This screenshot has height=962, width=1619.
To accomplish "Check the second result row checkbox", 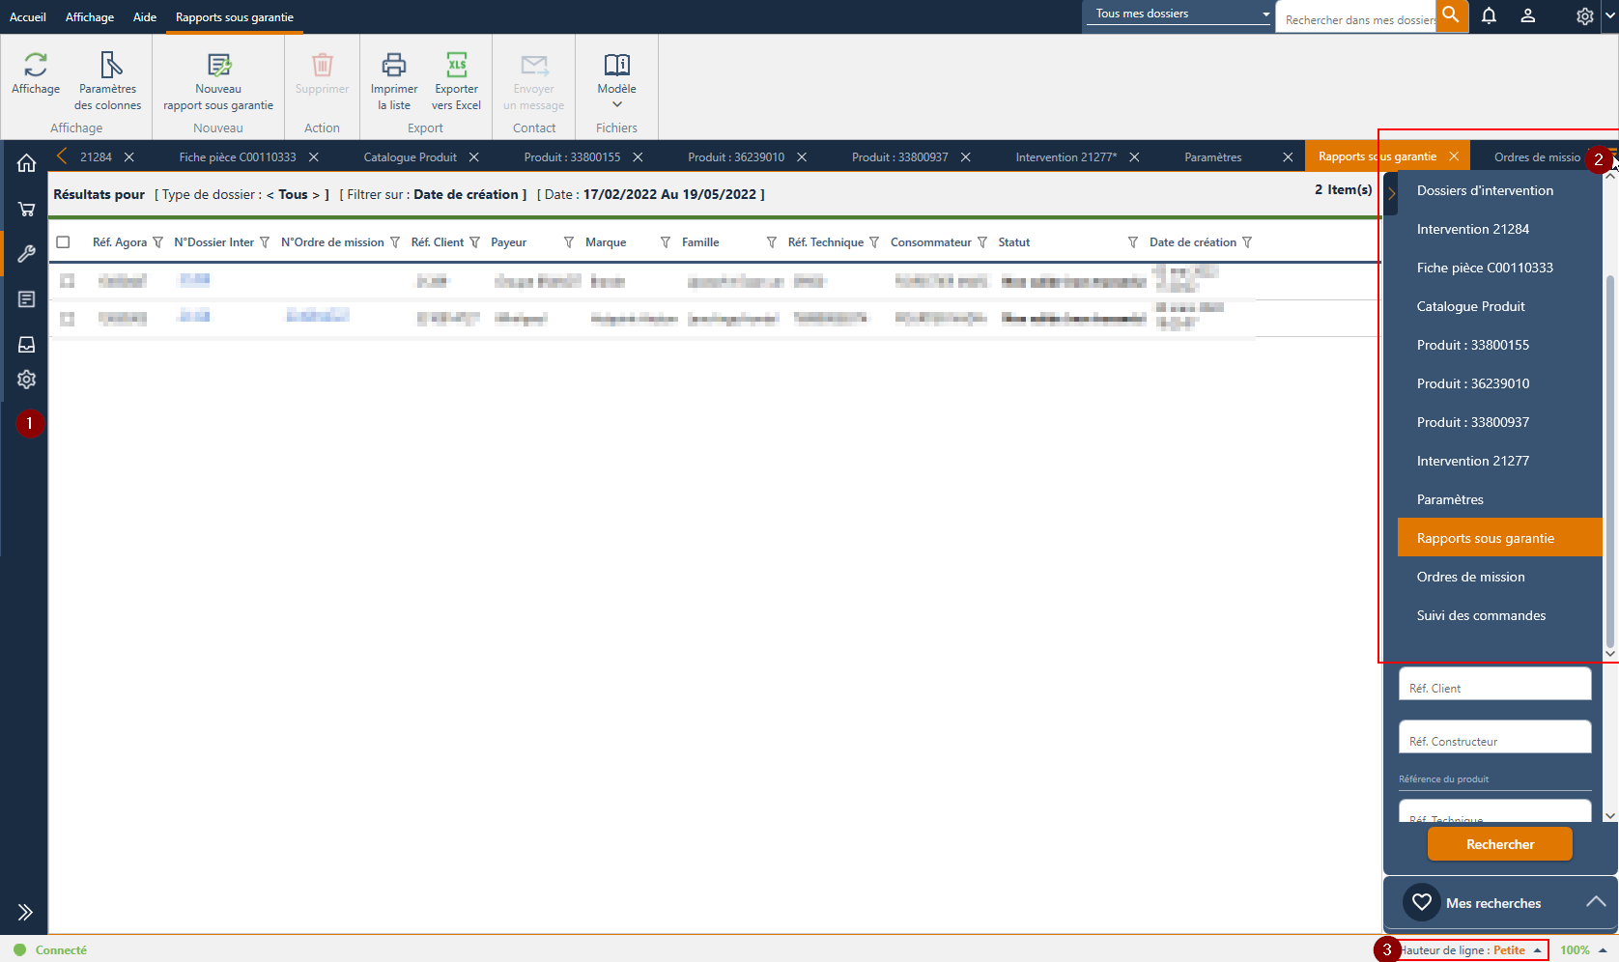I will (67, 319).
